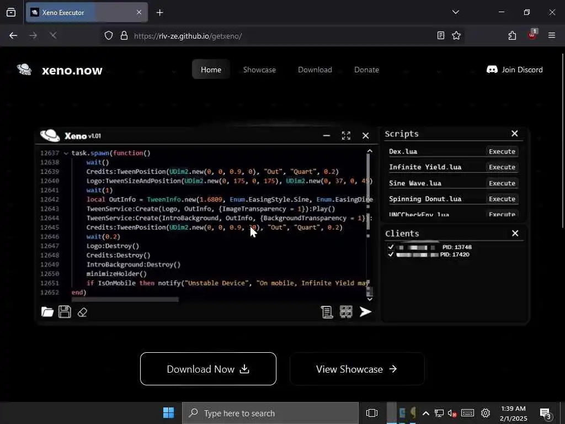Click code line 12650 minimizeHolder()
Viewport: 565px width, 424px height.
pos(116,274)
